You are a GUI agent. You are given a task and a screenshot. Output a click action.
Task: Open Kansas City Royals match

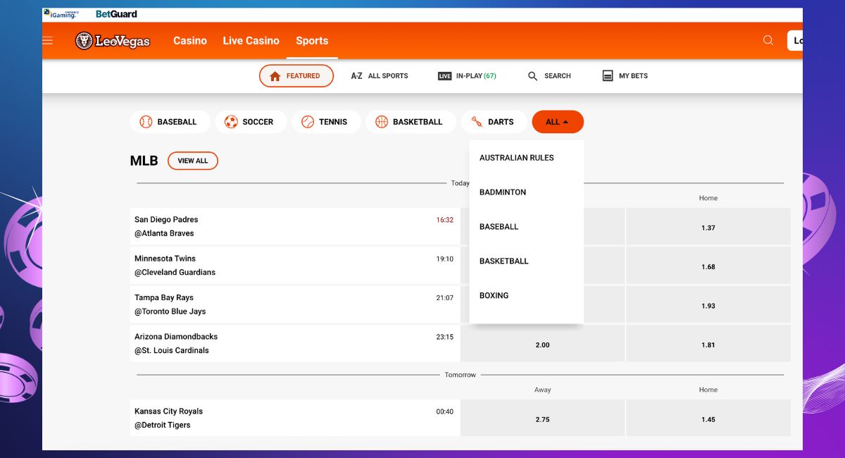coord(168,411)
